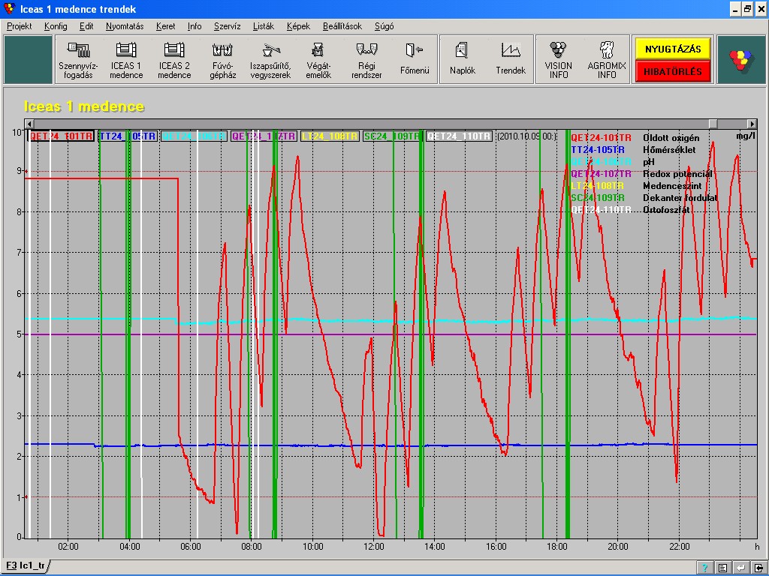Open the Fúvó-gépház screen
The width and height of the screenshot is (769, 576).
click(222, 60)
